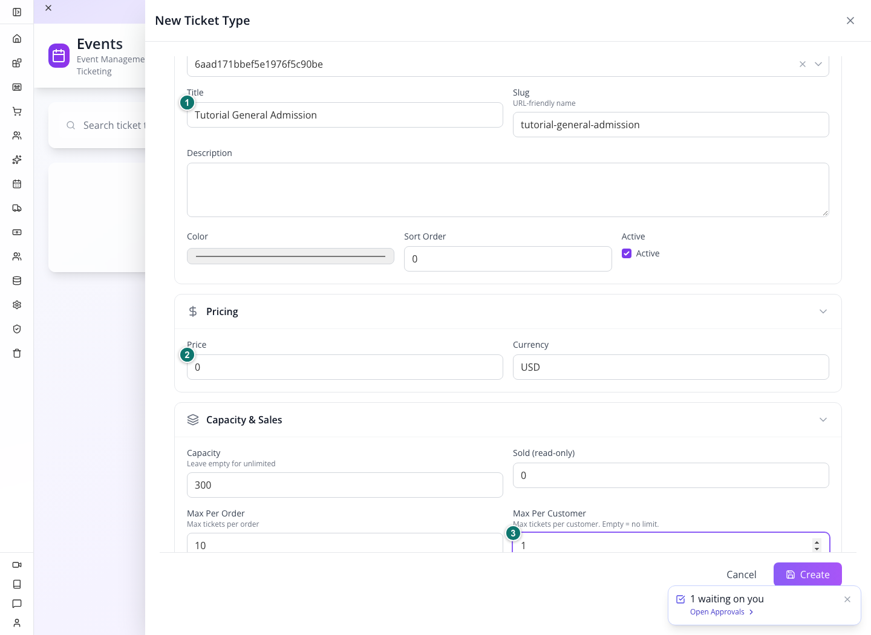This screenshot has width=871, height=635.
Task: Open the dashboard widgets icon in sidebar
Action: pos(17,63)
